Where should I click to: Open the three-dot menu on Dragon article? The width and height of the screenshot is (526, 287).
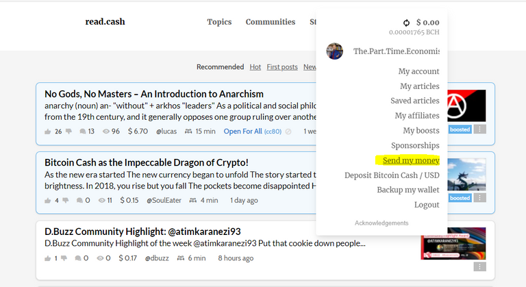[x=479, y=198]
